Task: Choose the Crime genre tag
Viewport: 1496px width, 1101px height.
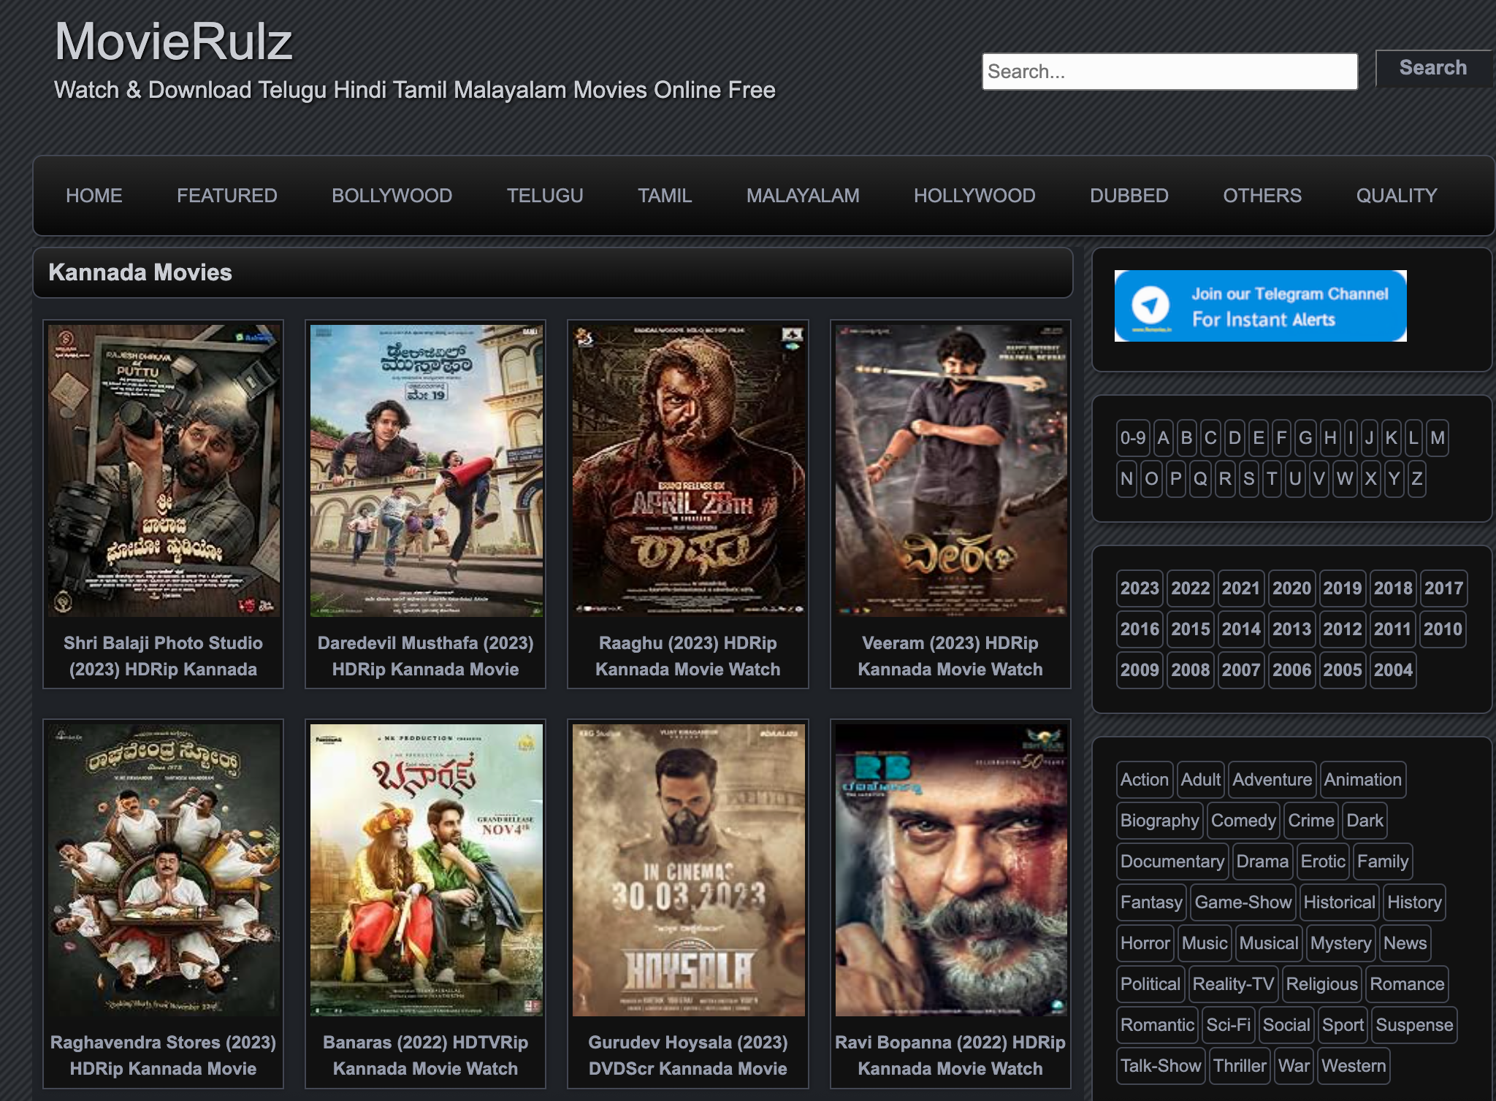Action: [x=1310, y=821]
